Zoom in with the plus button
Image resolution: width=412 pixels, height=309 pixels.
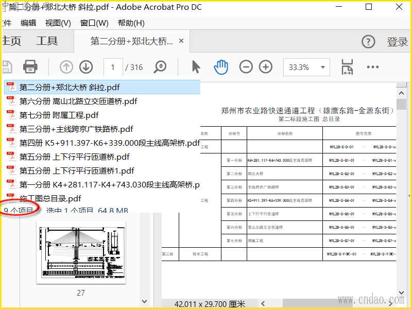click(266, 67)
